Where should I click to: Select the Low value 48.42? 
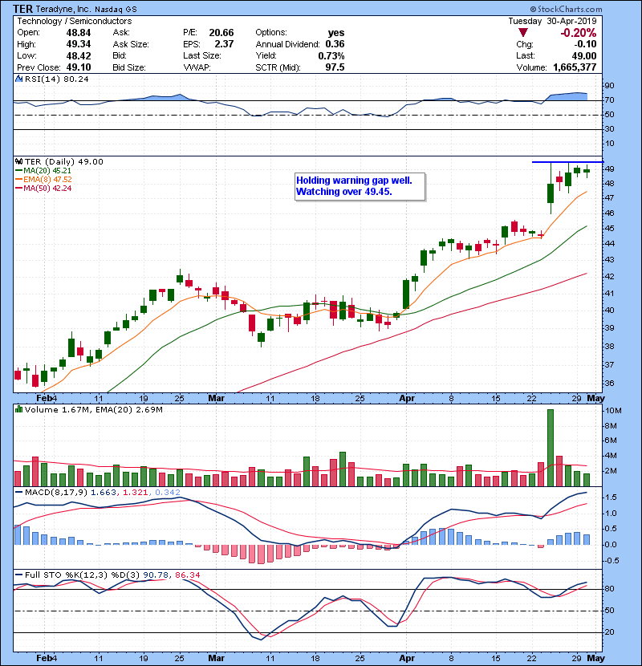(79, 55)
